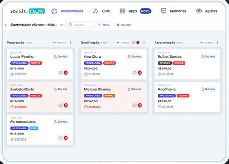This screenshot has width=229, height=164.
Task: Open Qualificação column options menu
Action: click(x=144, y=43)
